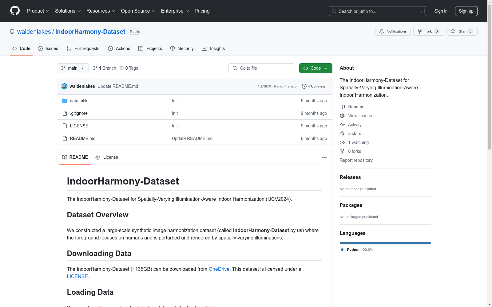
Task: View the 5 stars link
Action: 351,134
